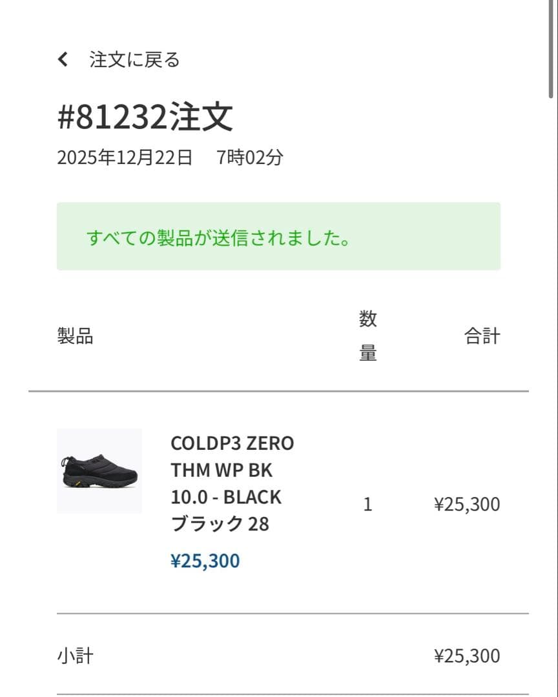Click 注文に戻る to return to orders

[134, 59]
